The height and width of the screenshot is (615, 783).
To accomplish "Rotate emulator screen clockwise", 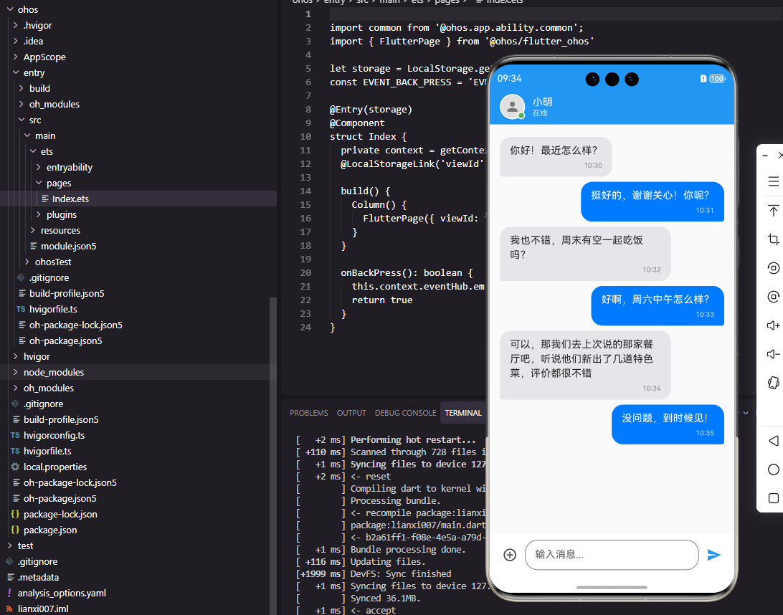I will click(x=774, y=297).
